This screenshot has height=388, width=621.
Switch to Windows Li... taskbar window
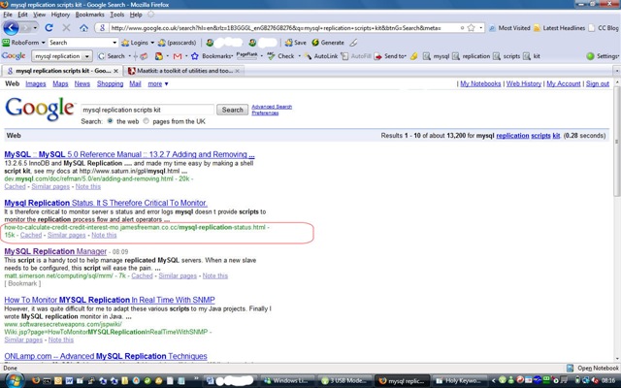[x=288, y=380]
